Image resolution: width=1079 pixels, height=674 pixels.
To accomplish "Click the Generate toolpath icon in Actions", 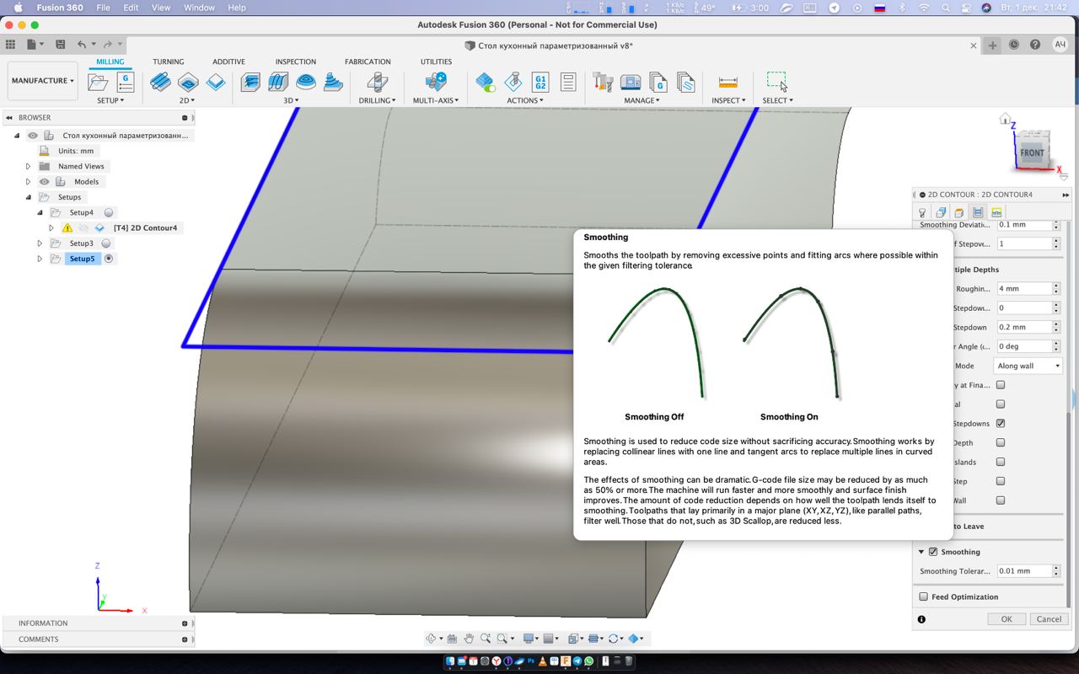I will click(485, 82).
